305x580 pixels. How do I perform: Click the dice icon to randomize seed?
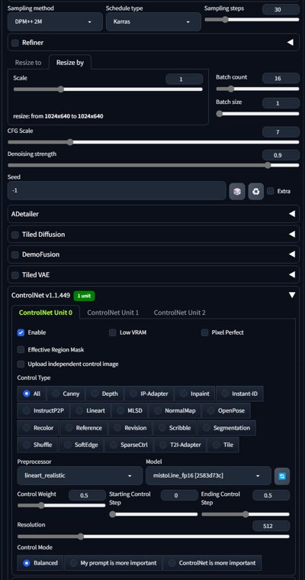coord(237,191)
